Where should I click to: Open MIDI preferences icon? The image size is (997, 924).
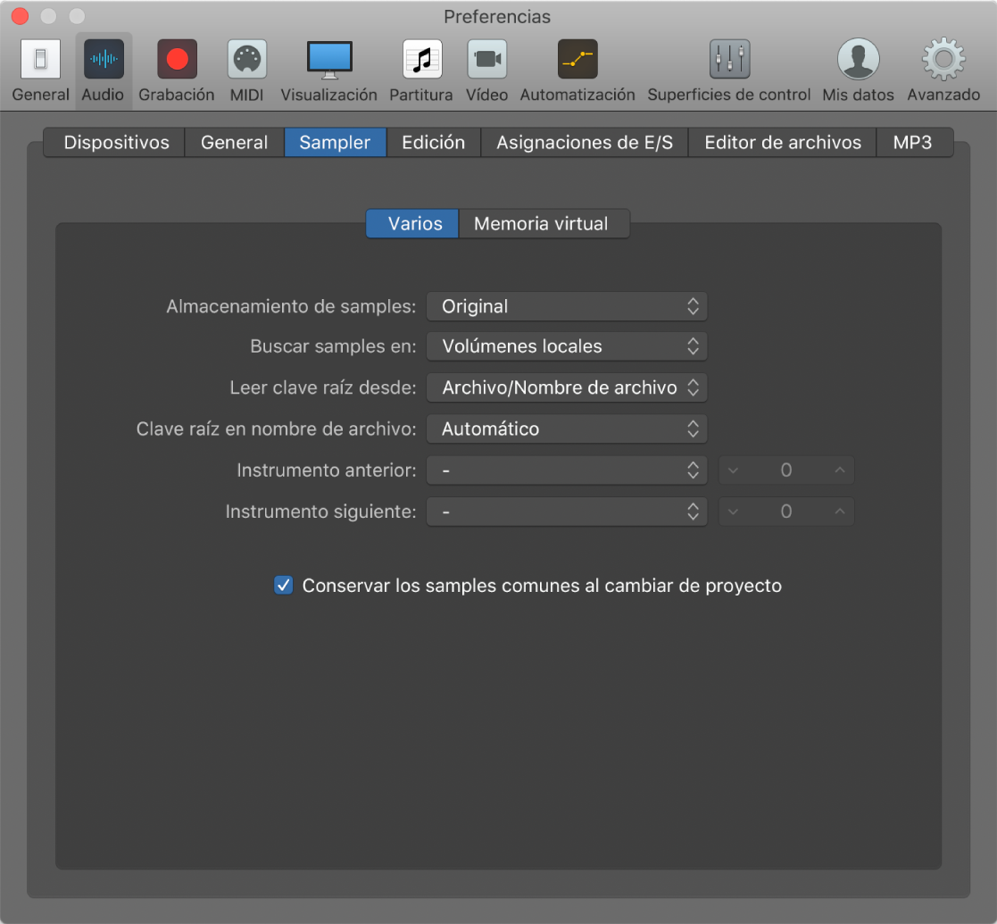pos(246,60)
